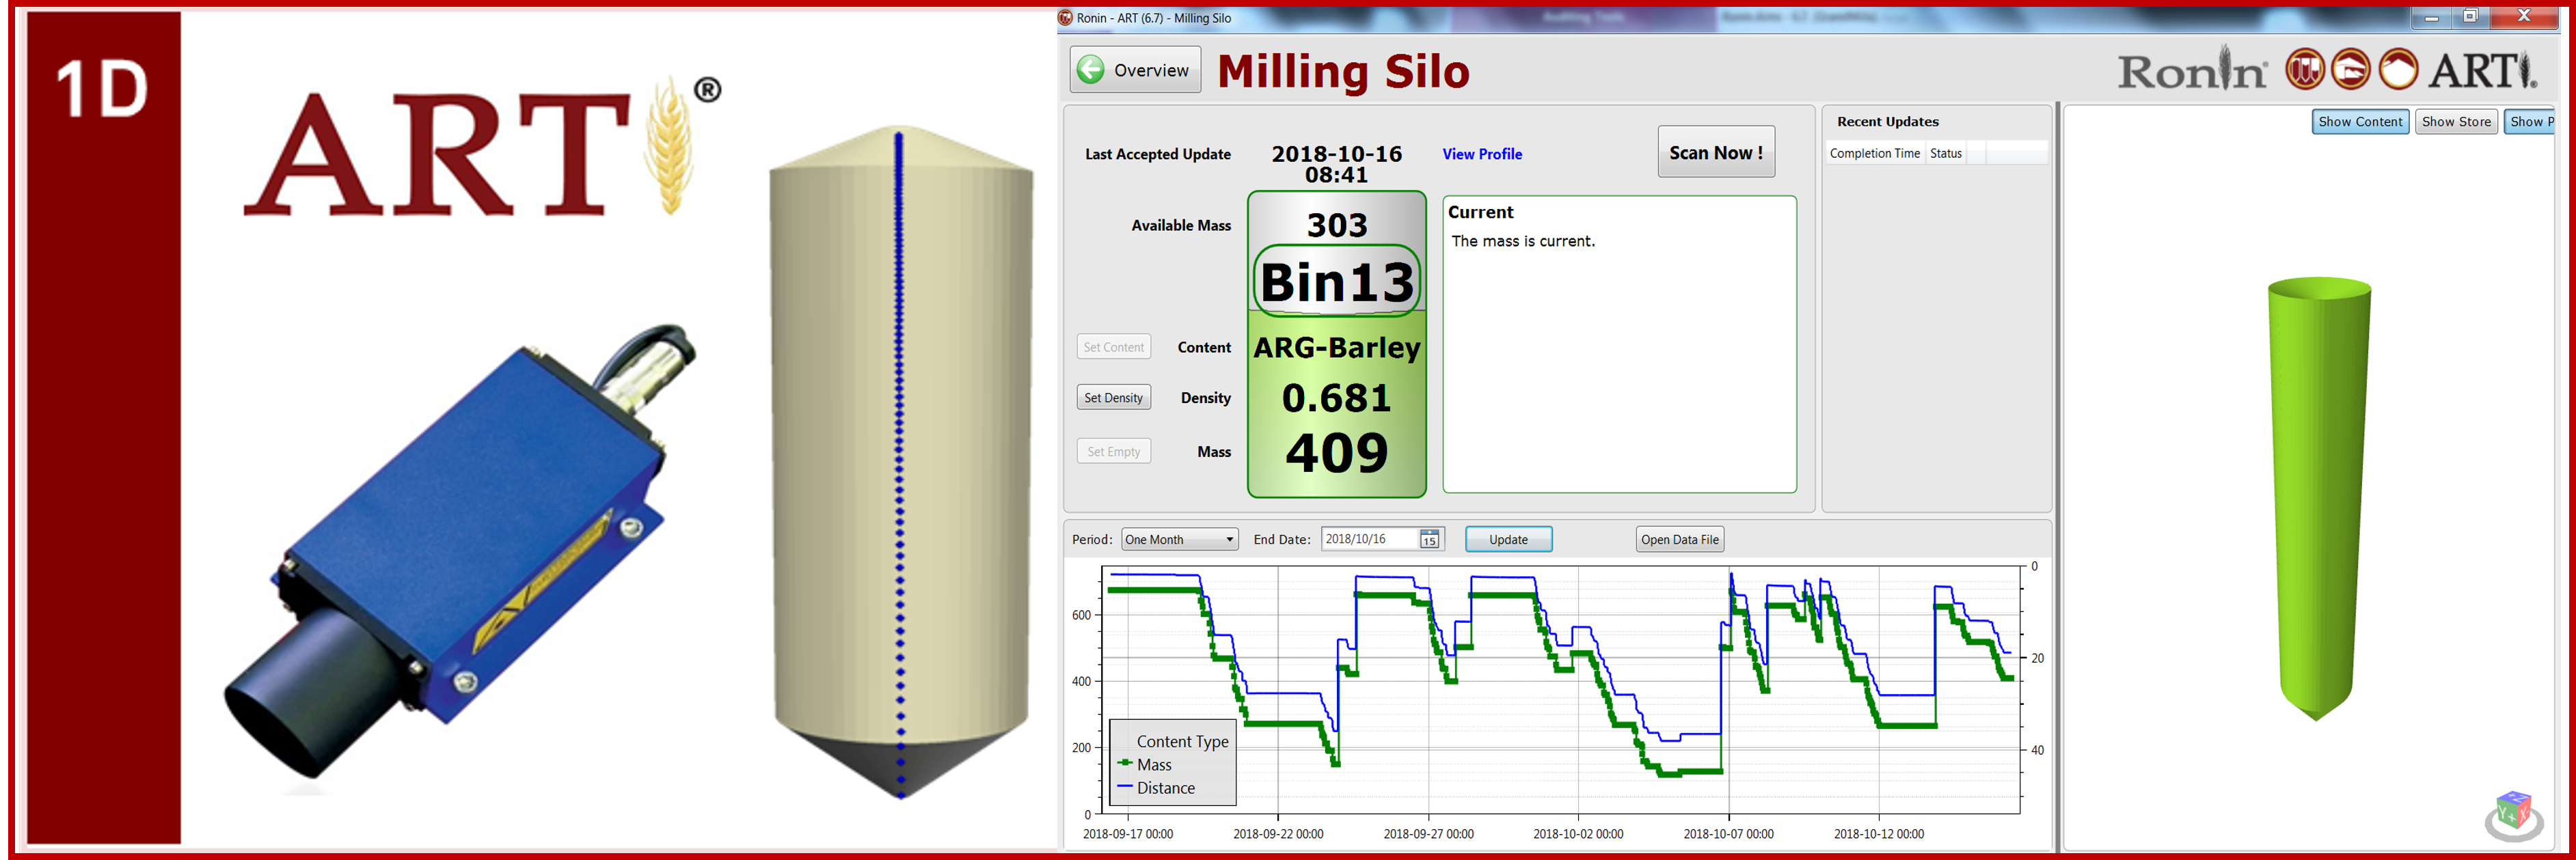
Task: Open the Period dropdown set to One Month
Action: [x=1179, y=539]
